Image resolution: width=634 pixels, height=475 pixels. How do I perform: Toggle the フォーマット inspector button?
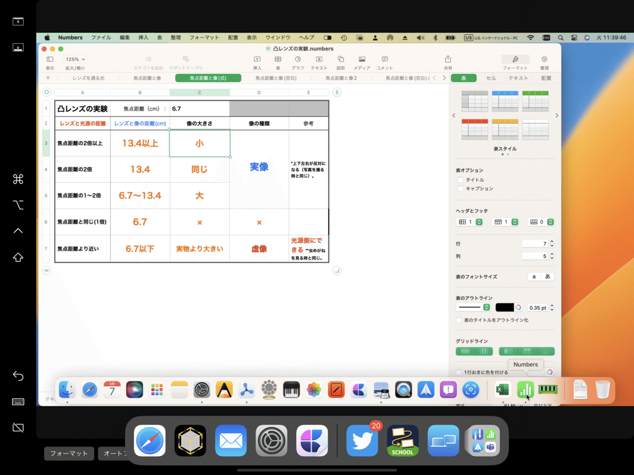515,59
